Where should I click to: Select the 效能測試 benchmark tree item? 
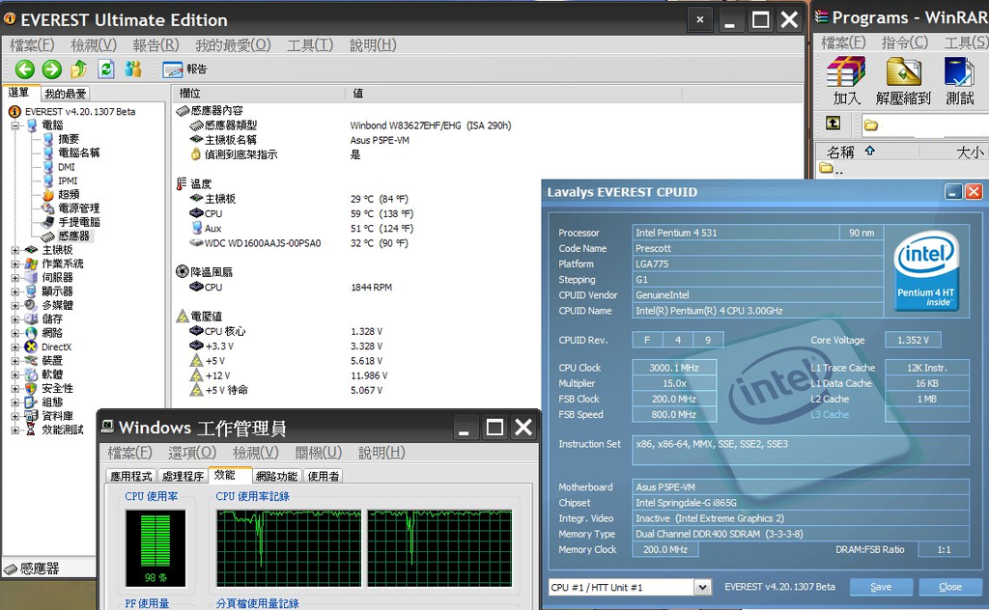click(x=62, y=430)
